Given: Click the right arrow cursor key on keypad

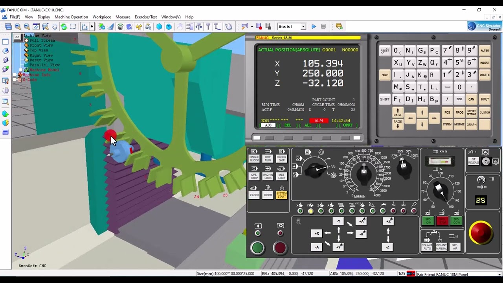Looking at the screenshot, I should click(434, 118).
